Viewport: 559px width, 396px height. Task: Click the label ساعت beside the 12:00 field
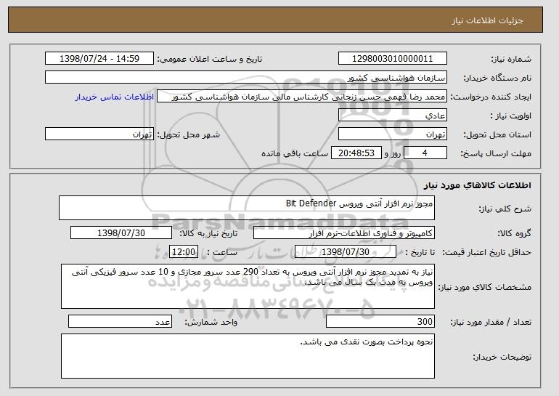pos(222,252)
